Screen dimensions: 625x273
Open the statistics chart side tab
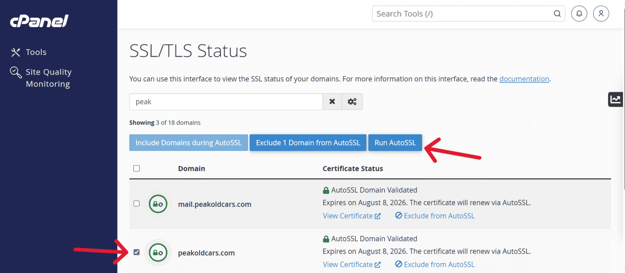(x=616, y=99)
